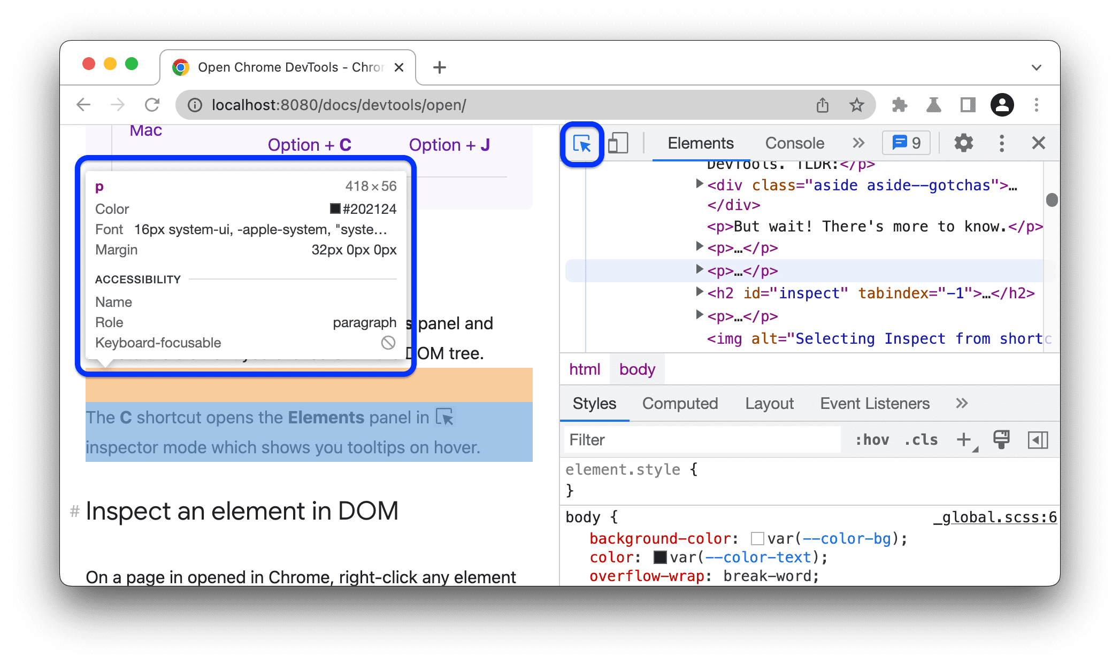Expand the h2 inspect element node
The height and width of the screenshot is (665, 1120).
coord(696,293)
